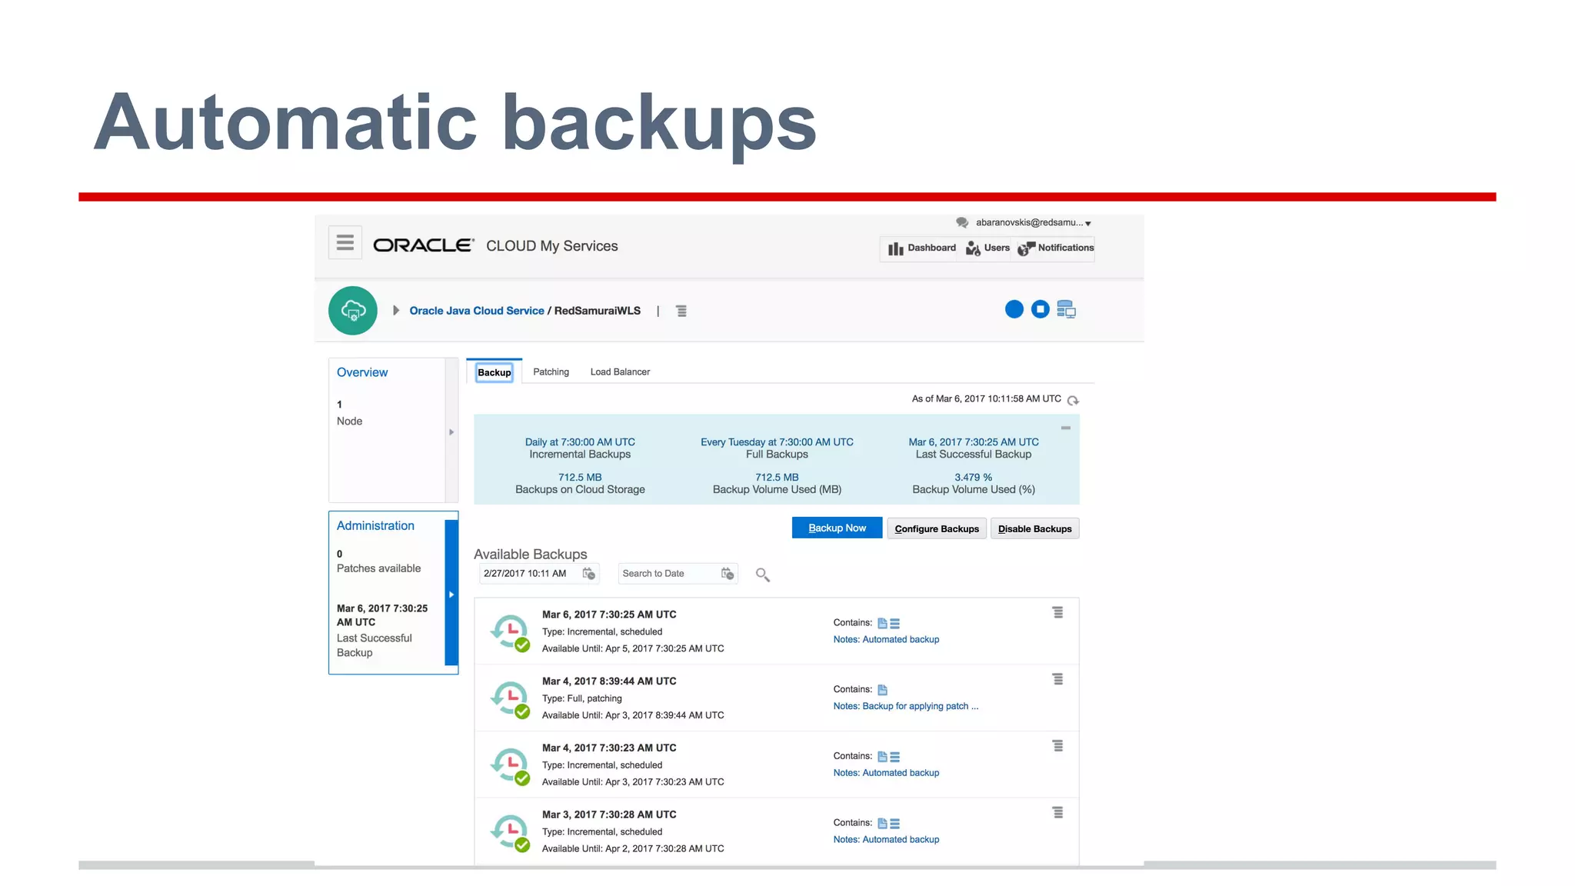
Task: Click Every Tuesday at 7:30:00 AM UTC text
Action: coord(777,442)
